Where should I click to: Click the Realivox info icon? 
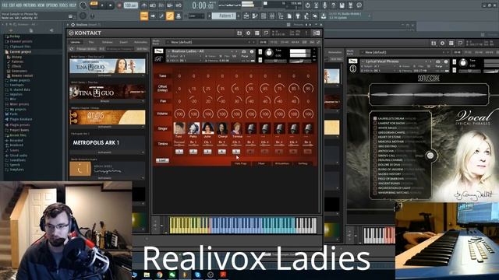click(x=252, y=51)
